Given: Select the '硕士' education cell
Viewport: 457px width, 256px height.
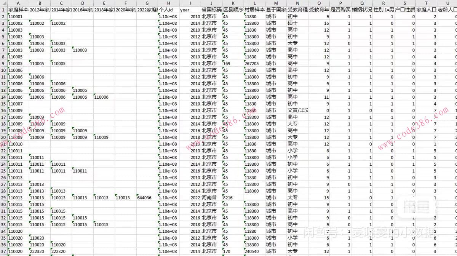Looking at the screenshot, I should pyautogui.click(x=297, y=23).
